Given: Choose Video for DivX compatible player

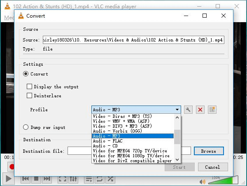Looking at the screenshot, I should (133, 161).
